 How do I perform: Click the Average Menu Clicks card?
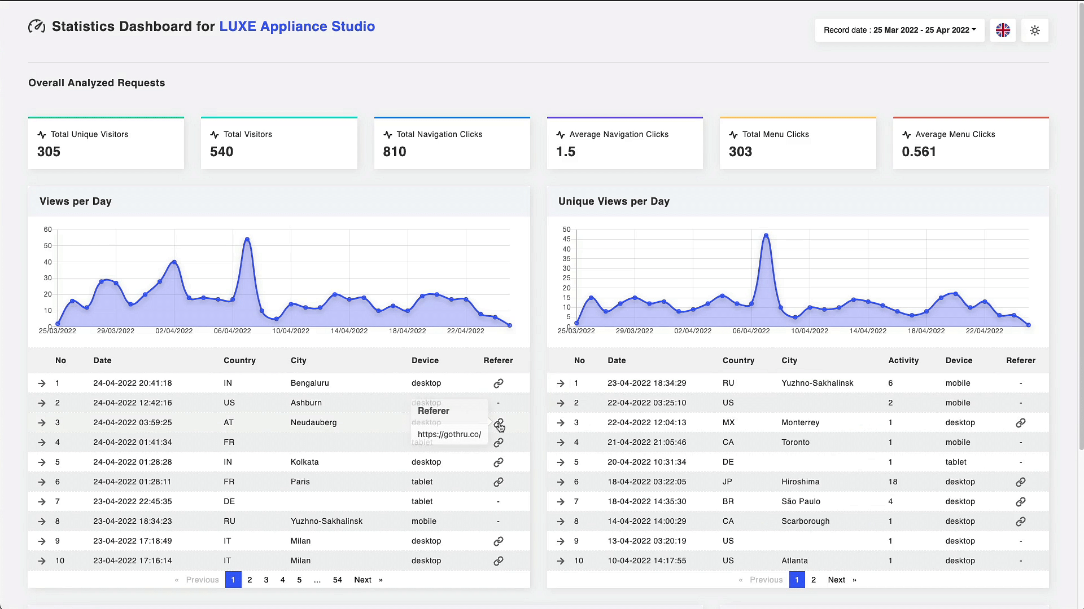tap(971, 143)
